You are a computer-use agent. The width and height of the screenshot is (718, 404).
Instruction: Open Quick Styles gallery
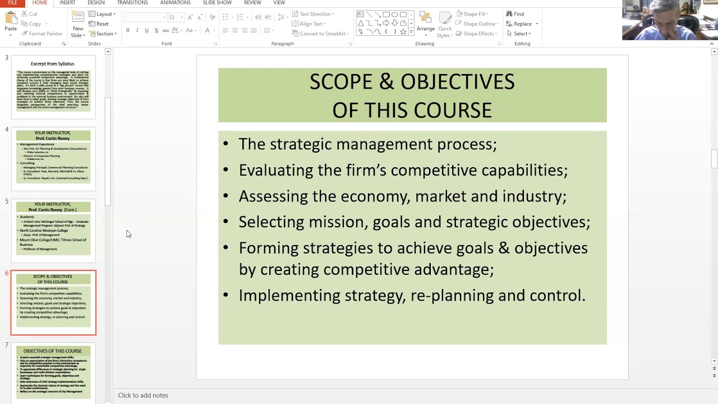coord(445,24)
